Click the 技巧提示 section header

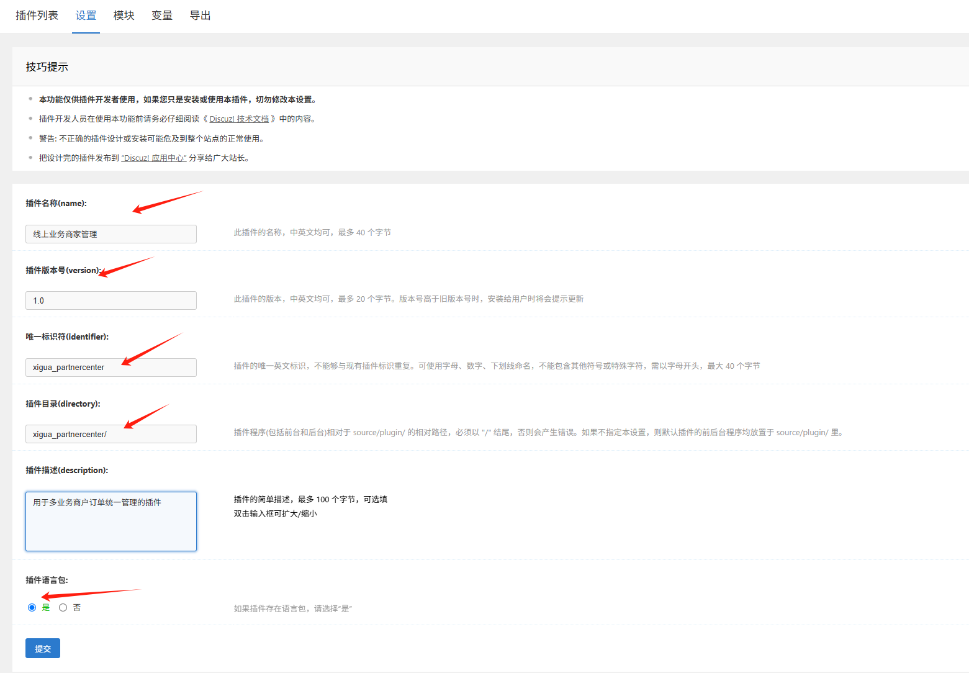47,67
